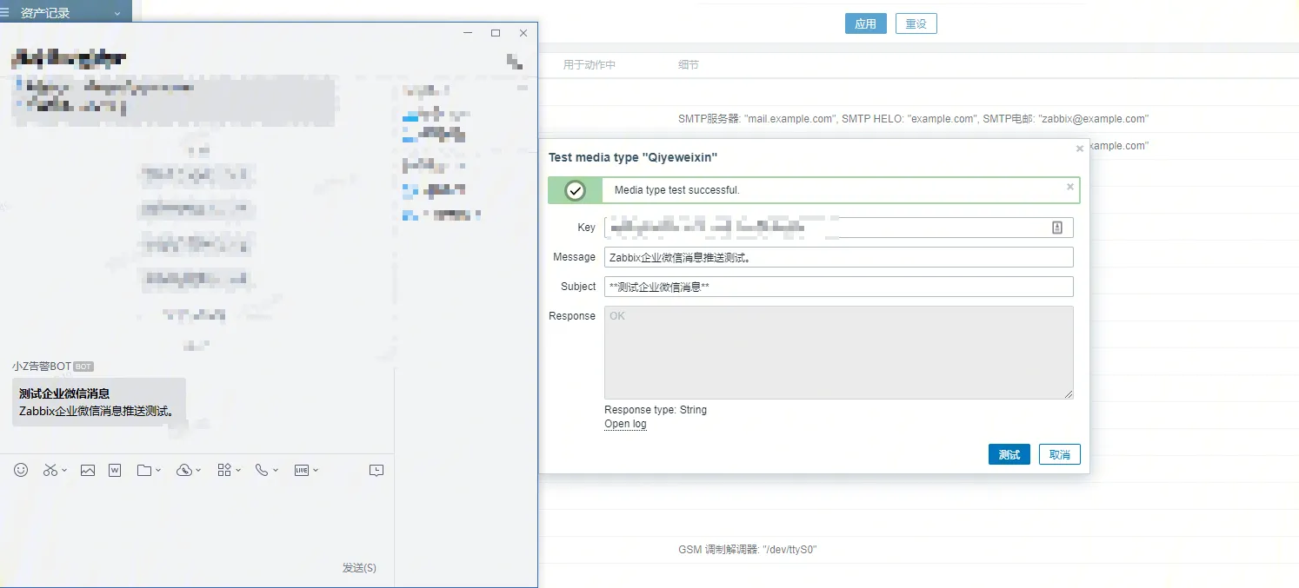Expand the screenshot tool dropdown arrow

pyautogui.click(x=64, y=471)
